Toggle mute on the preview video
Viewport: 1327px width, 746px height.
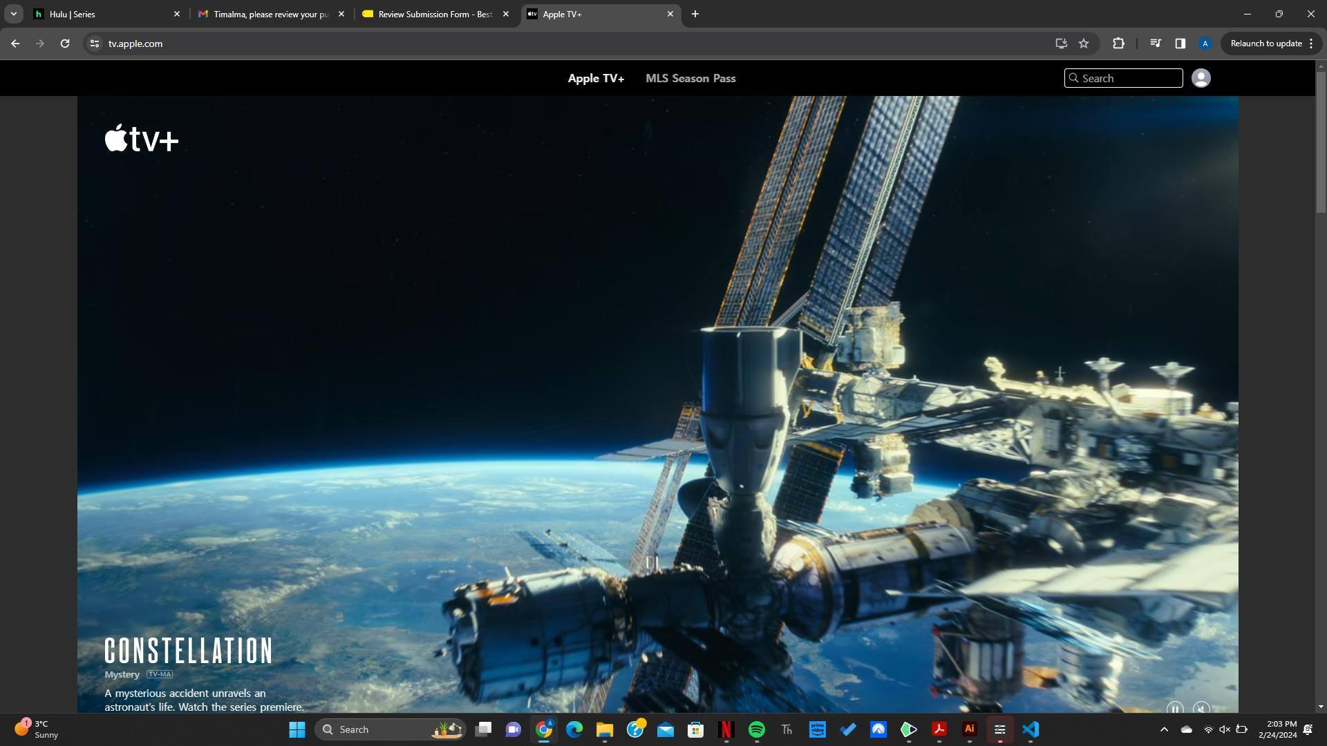[x=1201, y=709]
